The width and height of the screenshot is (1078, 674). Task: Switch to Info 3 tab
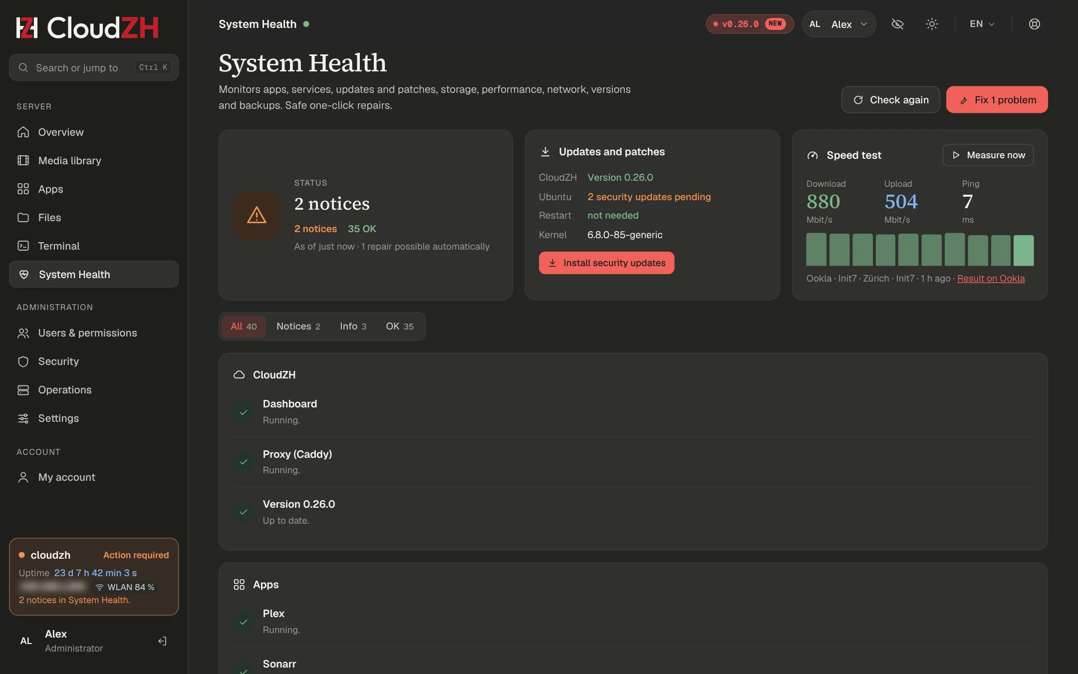(x=353, y=326)
